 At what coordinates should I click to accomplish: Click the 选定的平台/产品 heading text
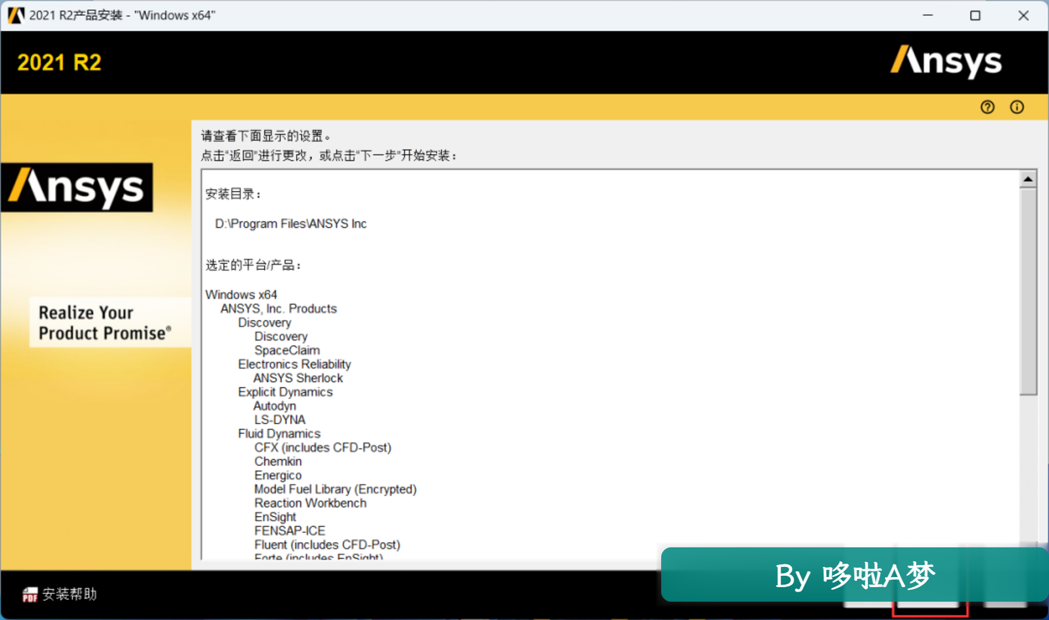coord(253,265)
